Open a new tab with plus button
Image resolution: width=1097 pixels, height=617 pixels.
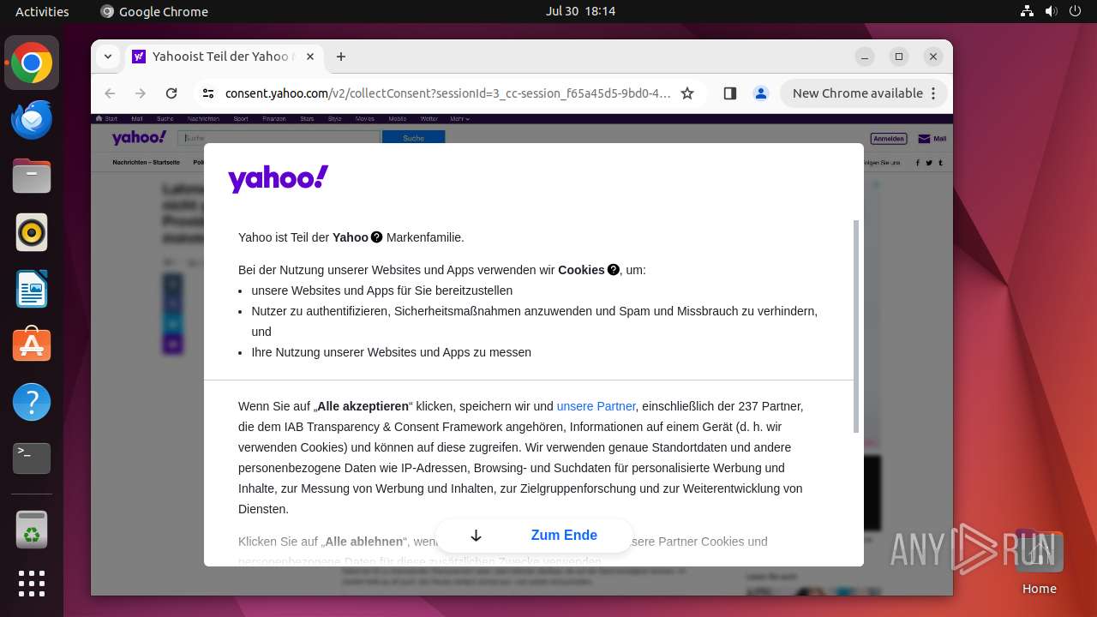pyautogui.click(x=341, y=57)
